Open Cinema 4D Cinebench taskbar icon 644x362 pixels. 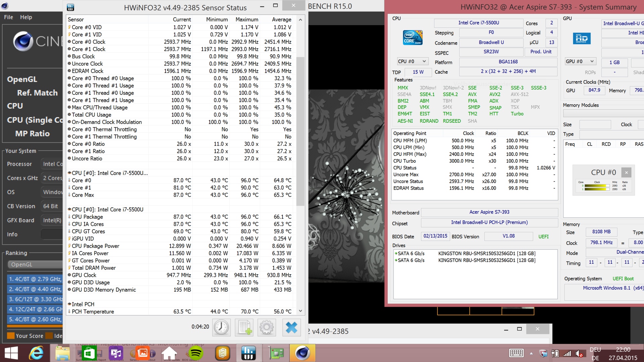[302, 353]
